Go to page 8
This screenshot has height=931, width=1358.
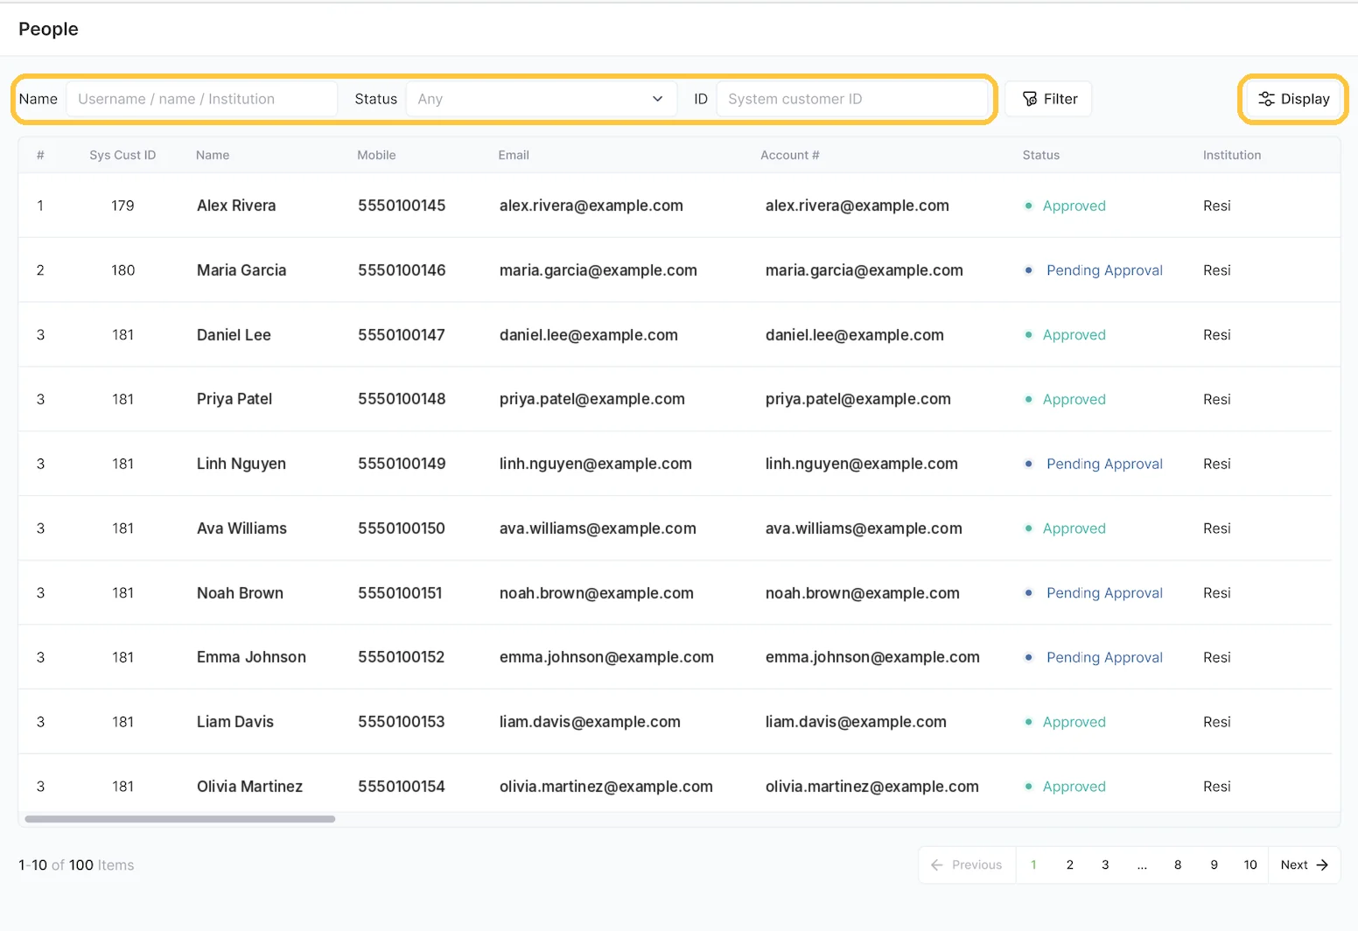(x=1178, y=864)
